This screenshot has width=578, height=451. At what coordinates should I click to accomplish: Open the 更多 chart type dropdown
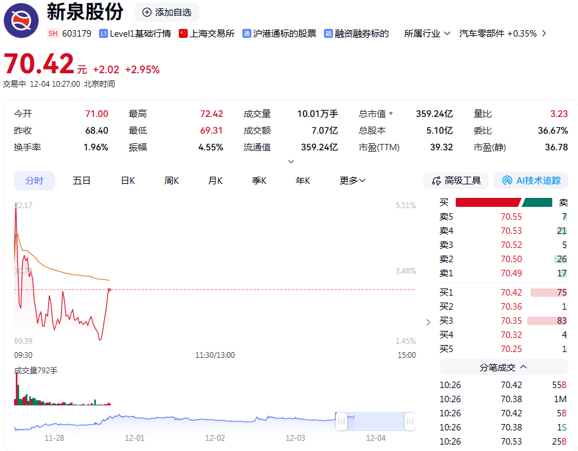[x=352, y=181]
